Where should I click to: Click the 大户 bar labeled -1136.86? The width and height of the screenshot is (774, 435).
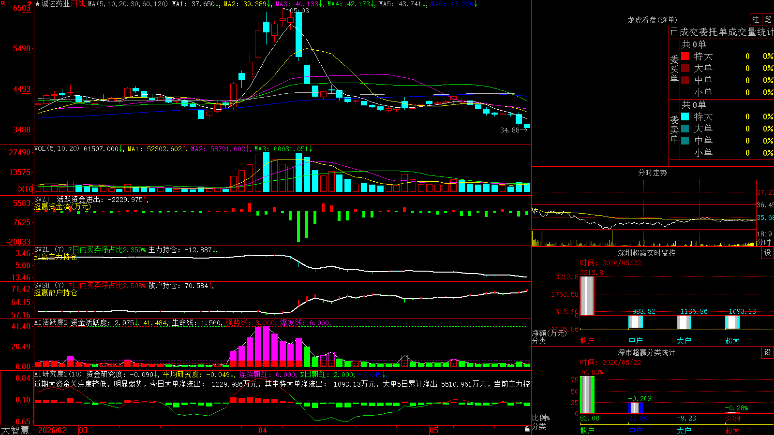(684, 322)
